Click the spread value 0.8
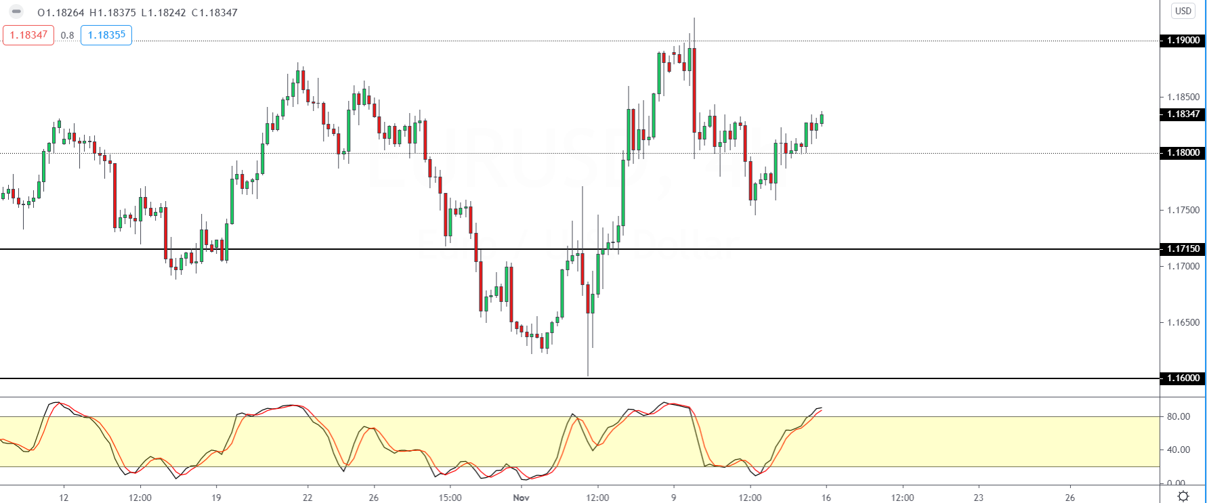This screenshot has height=503, width=1207. coord(67,35)
